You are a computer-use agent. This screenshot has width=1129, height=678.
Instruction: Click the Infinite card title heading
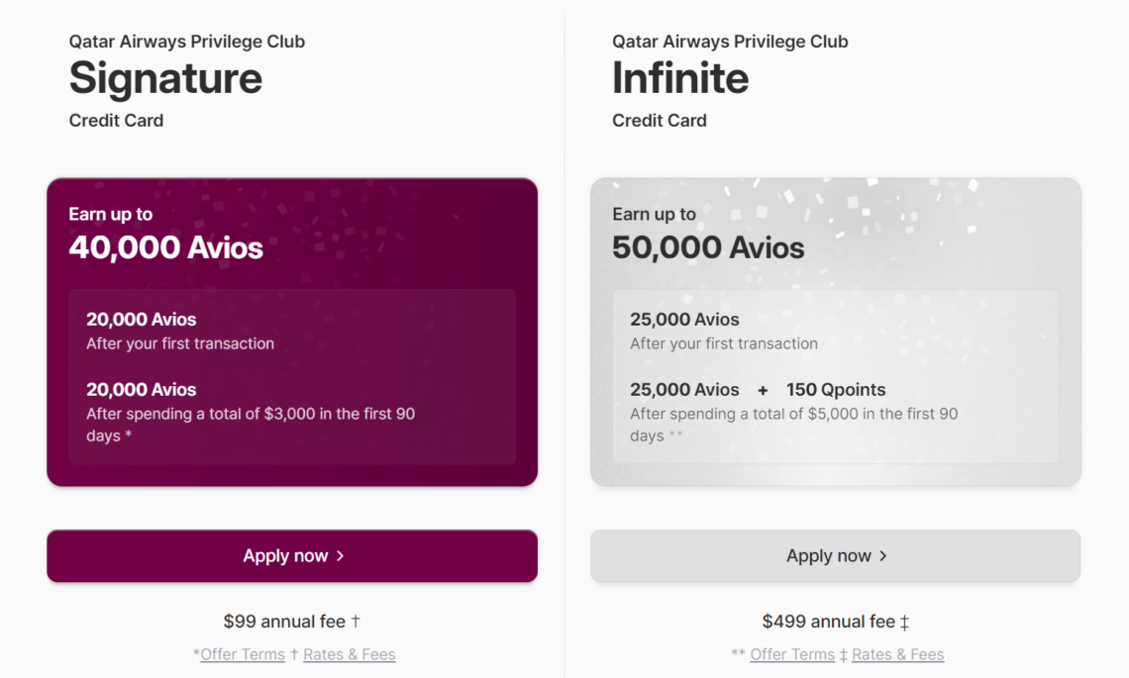click(x=679, y=78)
